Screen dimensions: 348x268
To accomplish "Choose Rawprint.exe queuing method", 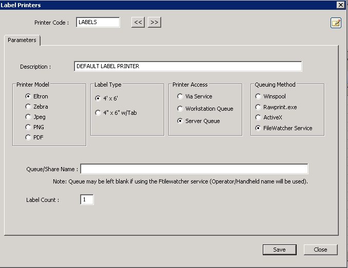I will click(x=258, y=107).
